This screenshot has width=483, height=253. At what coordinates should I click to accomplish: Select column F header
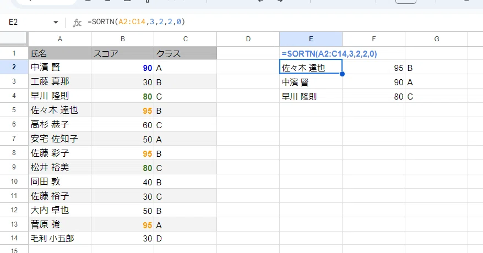click(x=373, y=39)
